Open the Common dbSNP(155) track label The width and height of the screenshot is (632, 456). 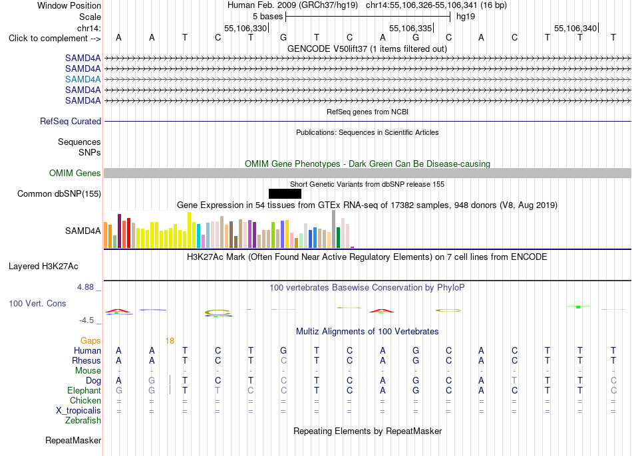(59, 193)
